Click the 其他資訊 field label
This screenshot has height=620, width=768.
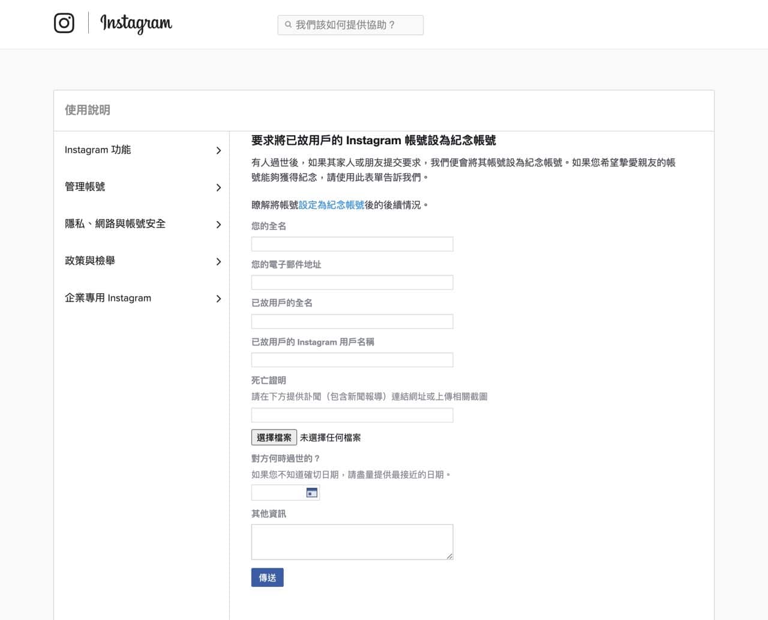pyautogui.click(x=269, y=514)
